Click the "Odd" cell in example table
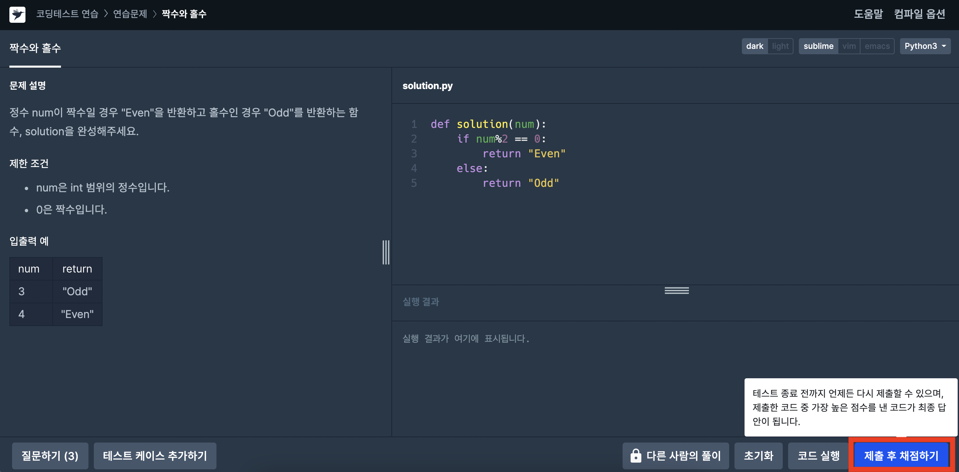The height and width of the screenshot is (472, 959). pyautogui.click(x=77, y=291)
